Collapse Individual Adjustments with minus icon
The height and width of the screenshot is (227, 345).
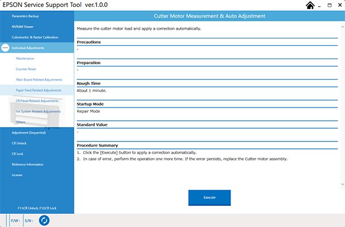pos(5,48)
